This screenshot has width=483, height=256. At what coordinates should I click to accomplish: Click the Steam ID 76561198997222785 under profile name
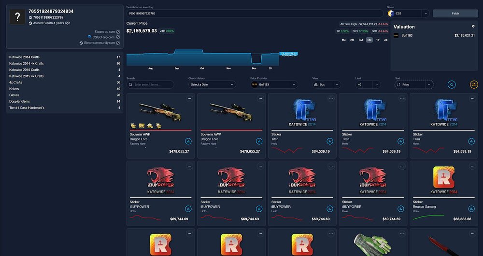point(48,17)
